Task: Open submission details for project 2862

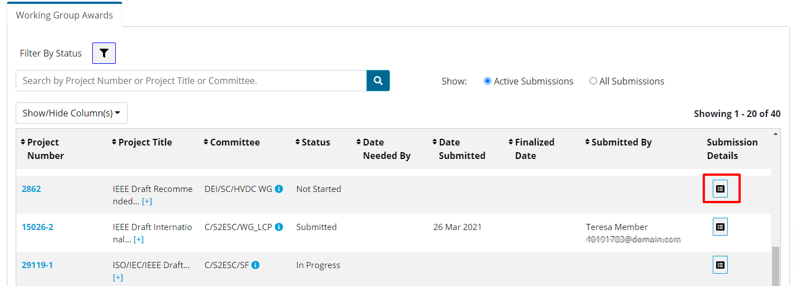Action: [720, 189]
